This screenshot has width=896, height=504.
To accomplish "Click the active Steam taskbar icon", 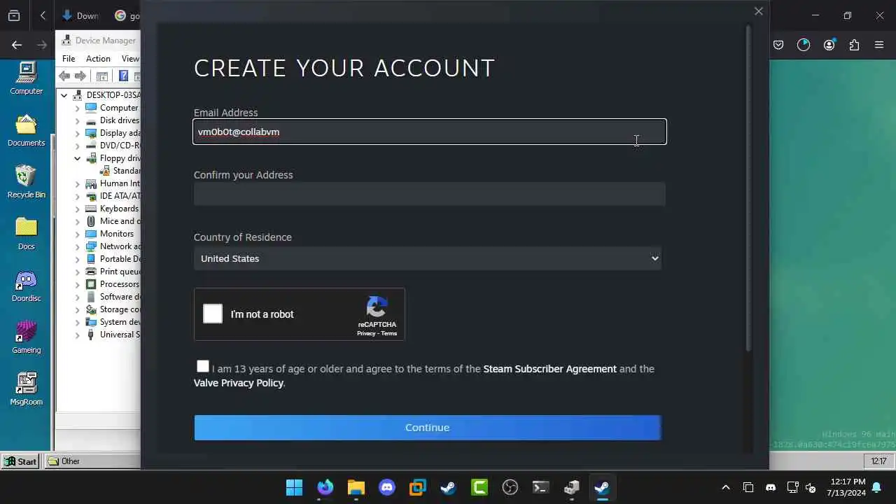I will click(x=602, y=487).
